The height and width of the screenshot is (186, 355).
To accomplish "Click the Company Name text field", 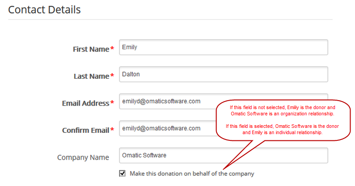I will pos(223,155).
